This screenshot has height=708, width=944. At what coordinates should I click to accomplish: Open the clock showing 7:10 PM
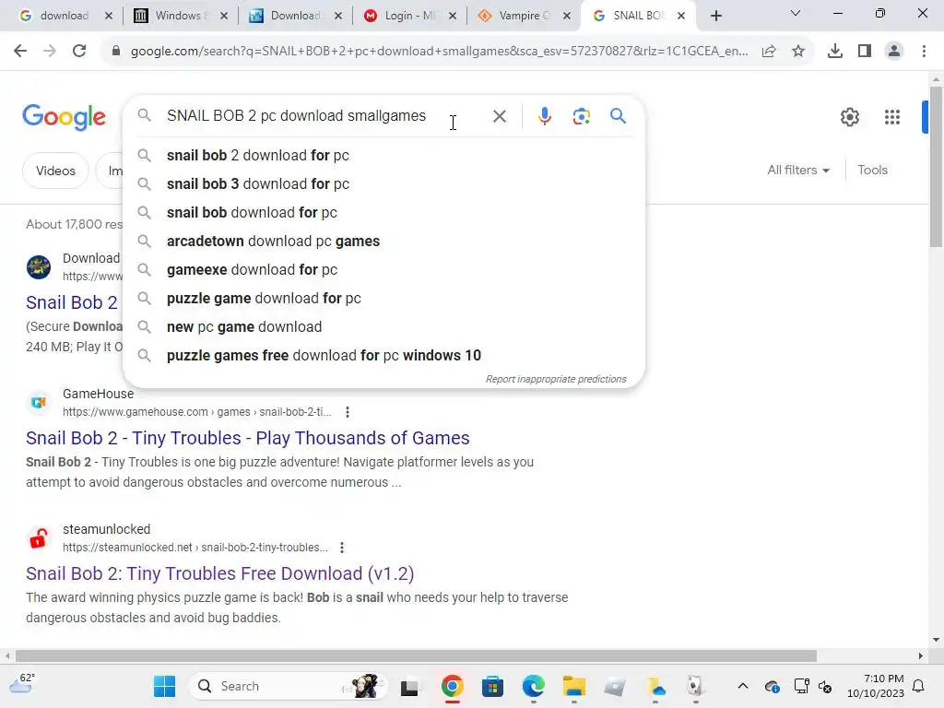(876, 686)
